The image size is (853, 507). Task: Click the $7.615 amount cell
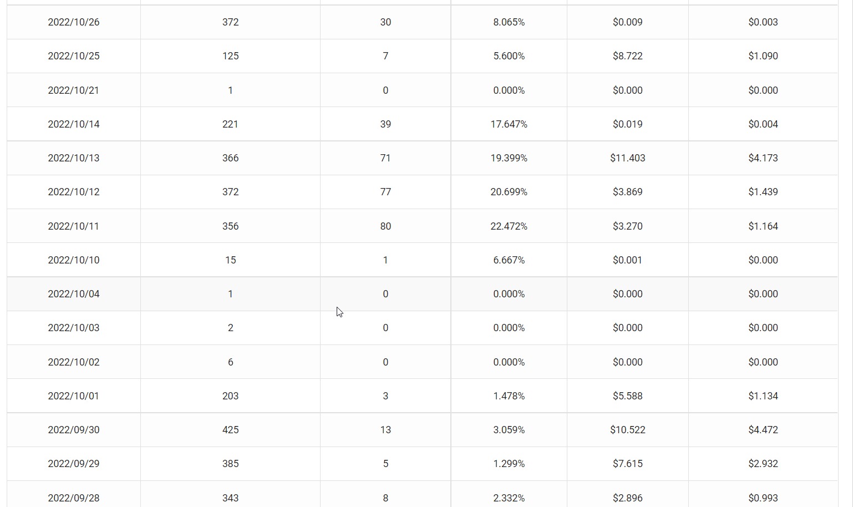click(627, 464)
